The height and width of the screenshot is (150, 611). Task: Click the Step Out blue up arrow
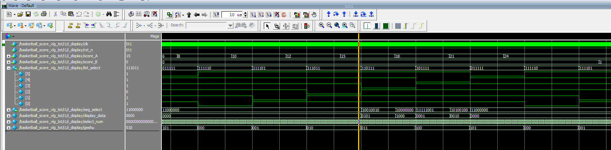344,14
